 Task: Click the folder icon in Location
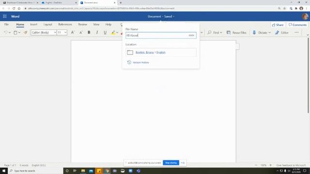(130, 53)
